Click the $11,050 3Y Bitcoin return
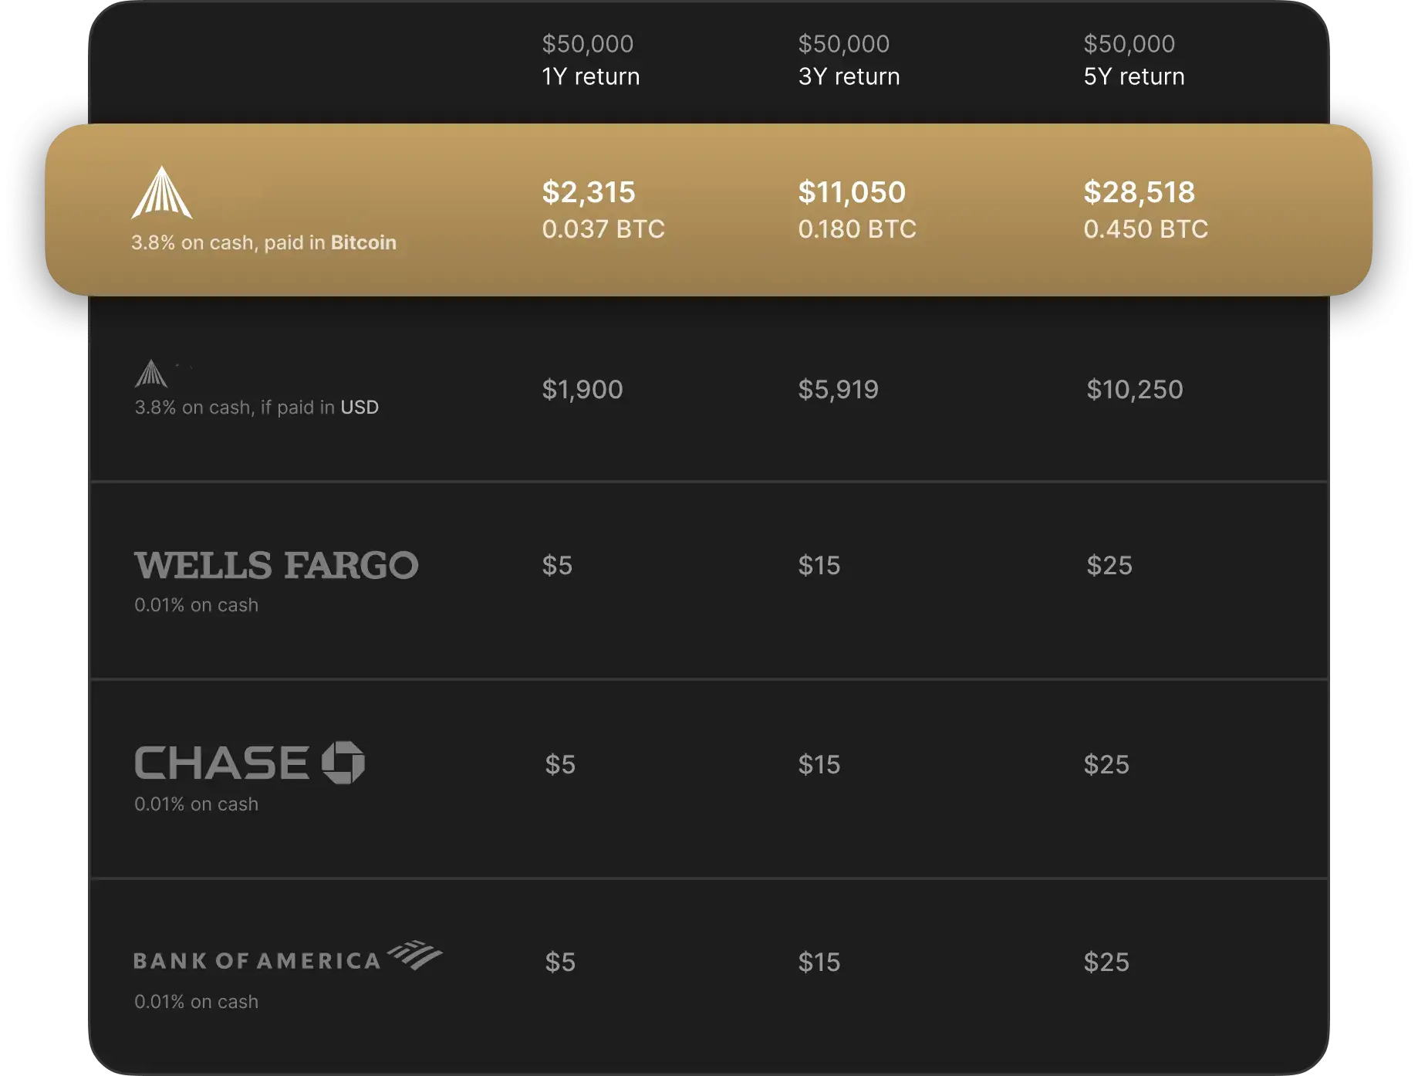This screenshot has height=1076, width=1418. [x=852, y=192]
